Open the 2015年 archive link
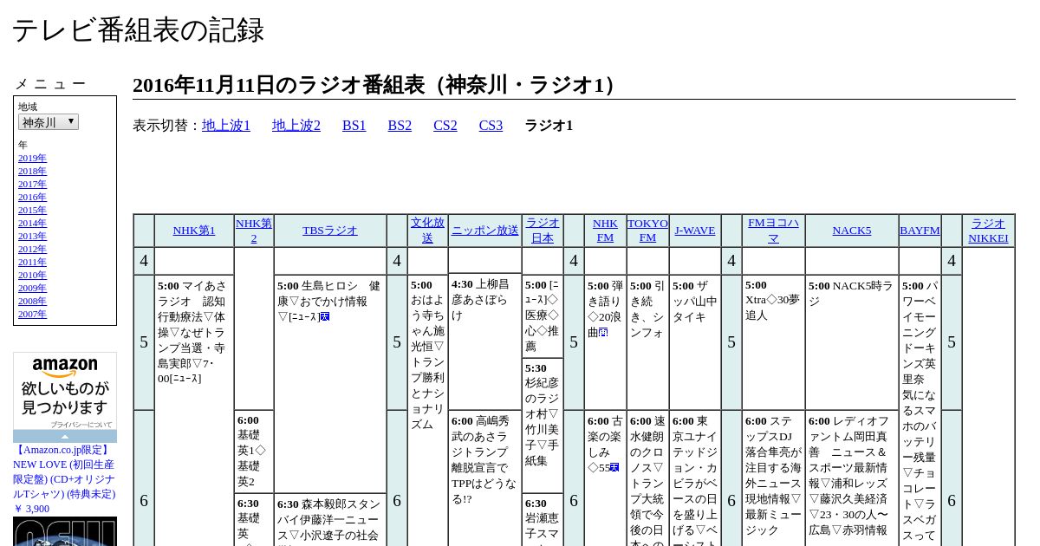The image size is (1040, 546). coord(32,210)
